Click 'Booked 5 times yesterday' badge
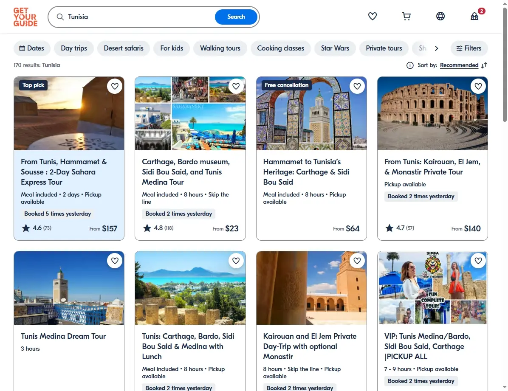 58,214
